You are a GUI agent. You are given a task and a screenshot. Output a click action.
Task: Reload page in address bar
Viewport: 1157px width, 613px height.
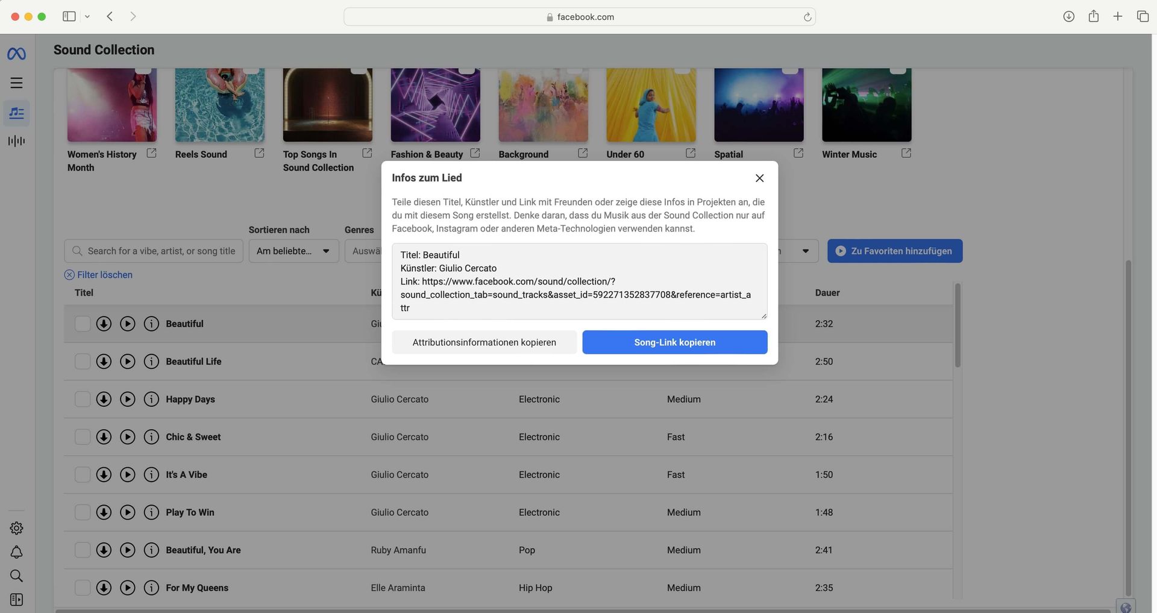tap(807, 17)
